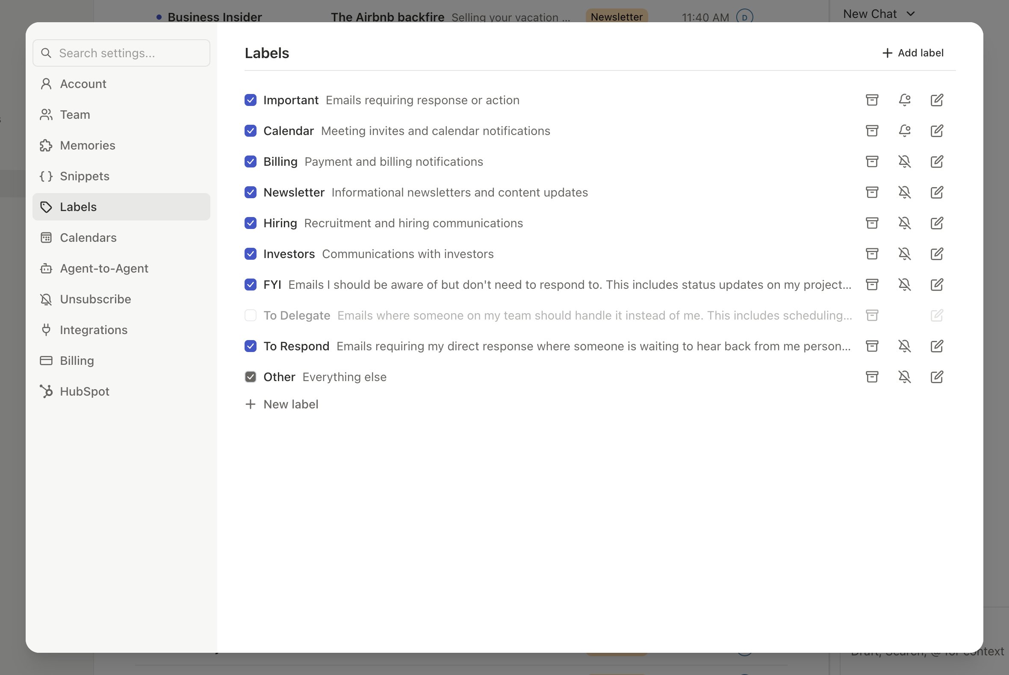The height and width of the screenshot is (675, 1009).
Task: Enable the To Delegate label checkbox
Action: pyautogui.click(x=250, y=315)
